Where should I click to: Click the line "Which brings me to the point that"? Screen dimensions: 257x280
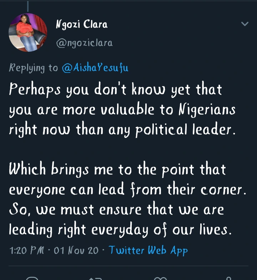click(117, 169)
